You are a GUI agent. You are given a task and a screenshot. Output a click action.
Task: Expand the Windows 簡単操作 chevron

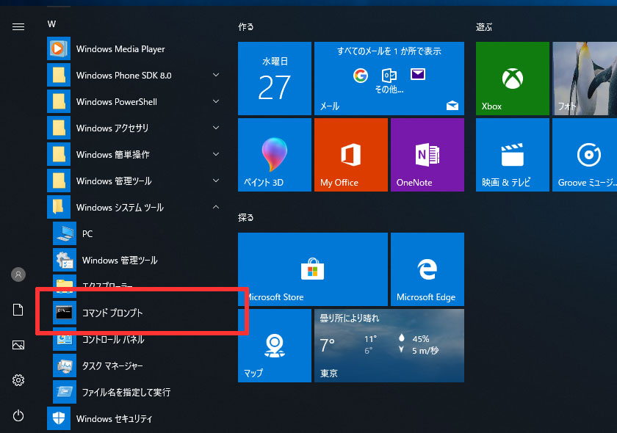coord(216,154)
